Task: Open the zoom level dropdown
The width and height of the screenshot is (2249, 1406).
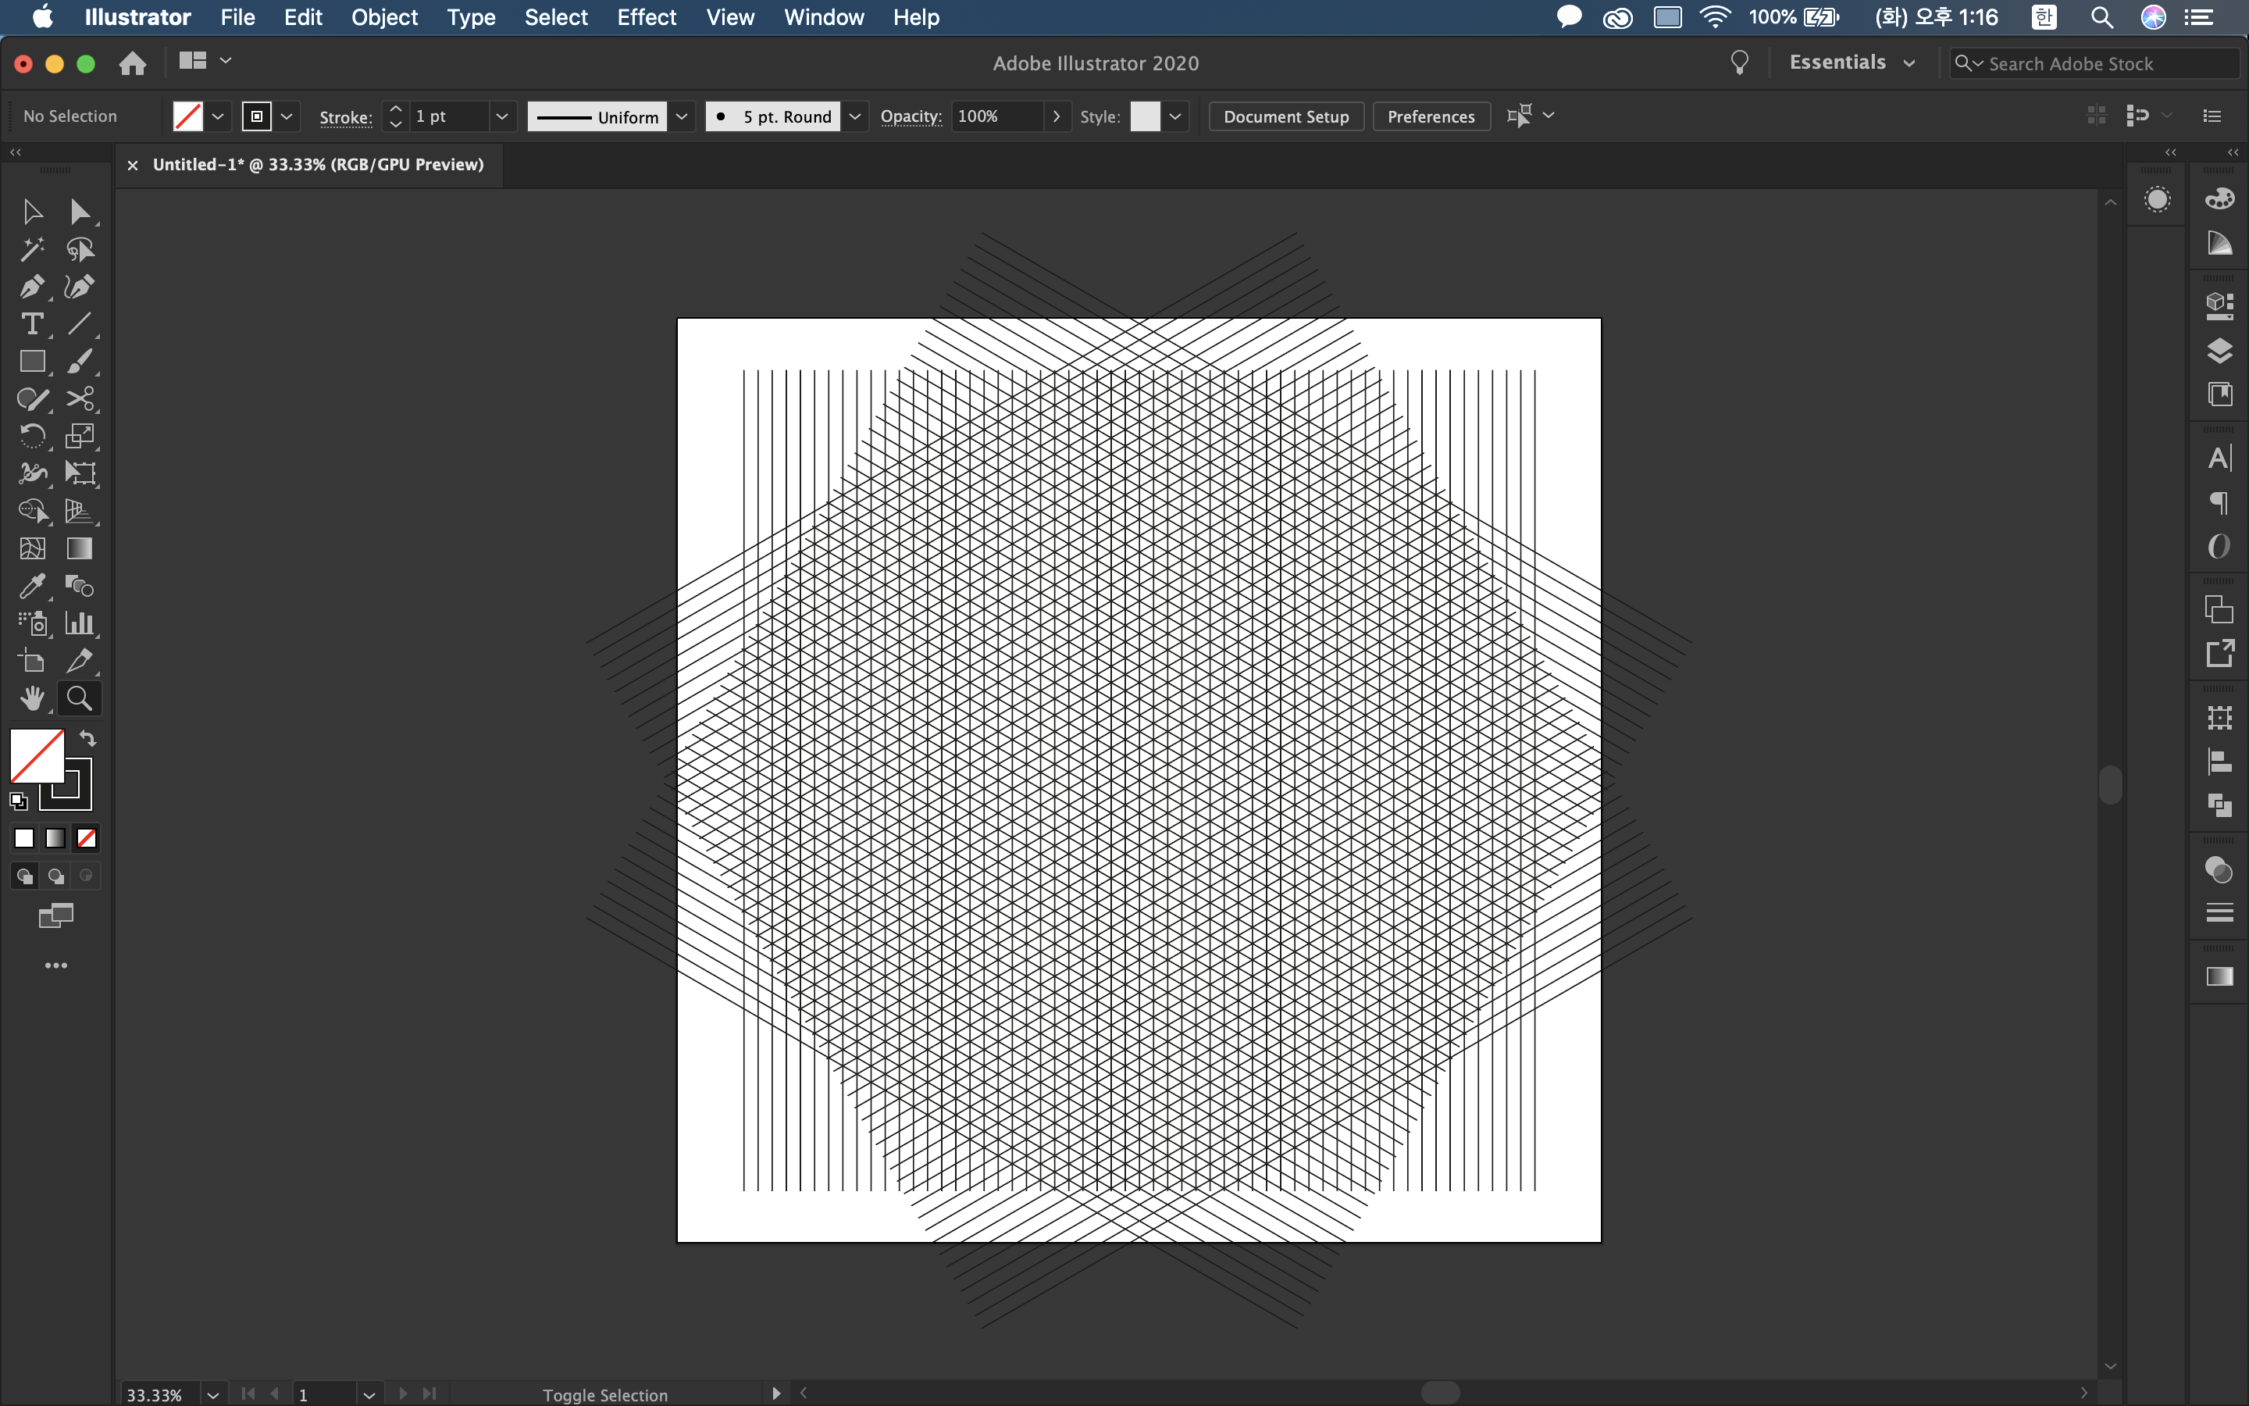Action: pyautogui.click(x=213, y=1394)
